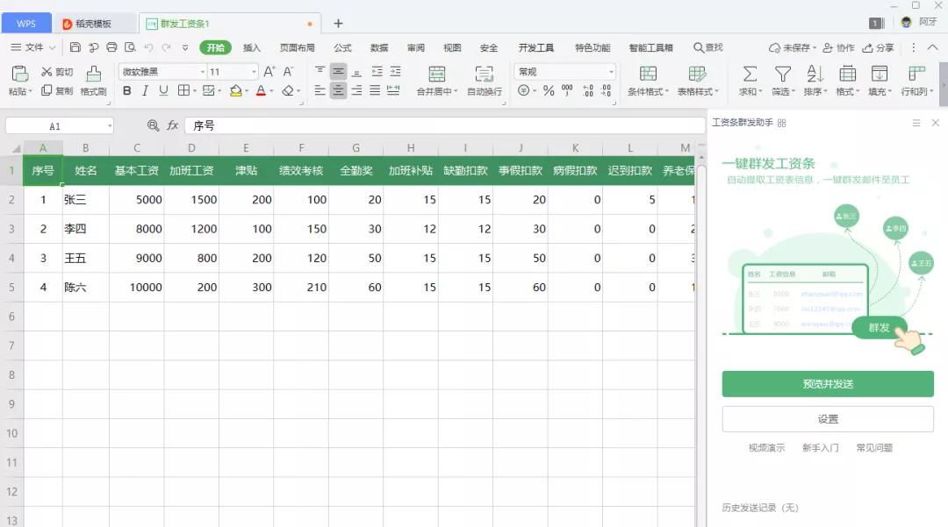Open the 常见问题 help link
Image resolution: width=948 pixels, height=527 pixels.
pyautogui.click(x=875, y=447)
